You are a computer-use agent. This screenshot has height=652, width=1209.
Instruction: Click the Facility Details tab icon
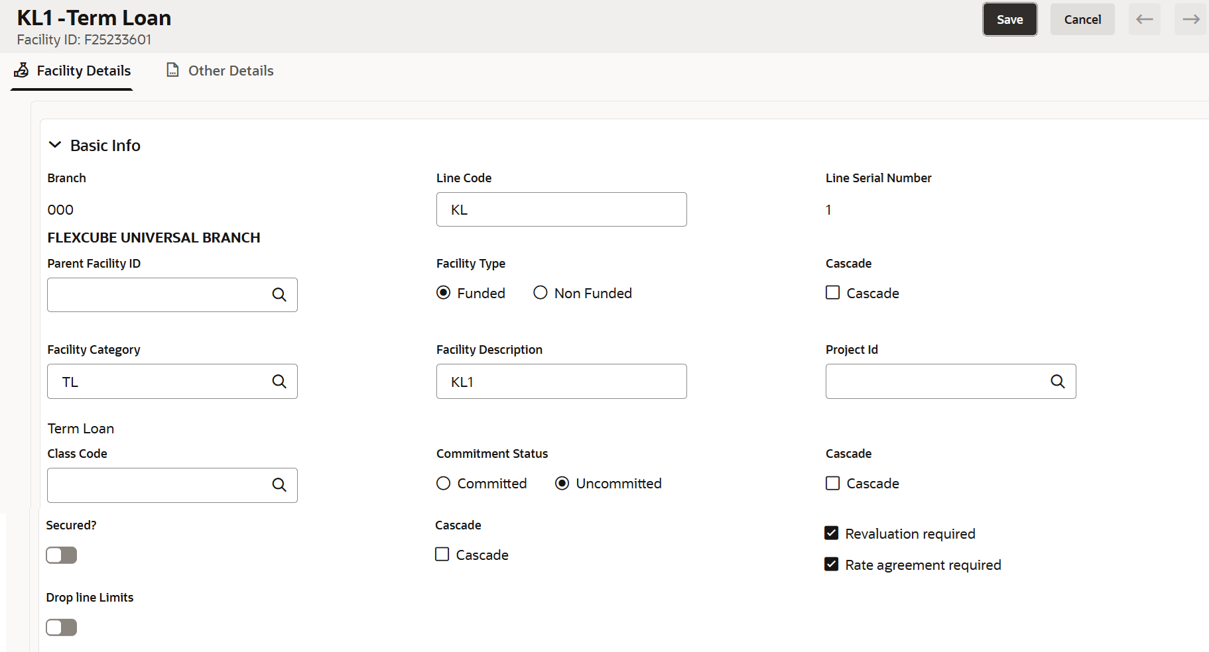pos(22,70)
